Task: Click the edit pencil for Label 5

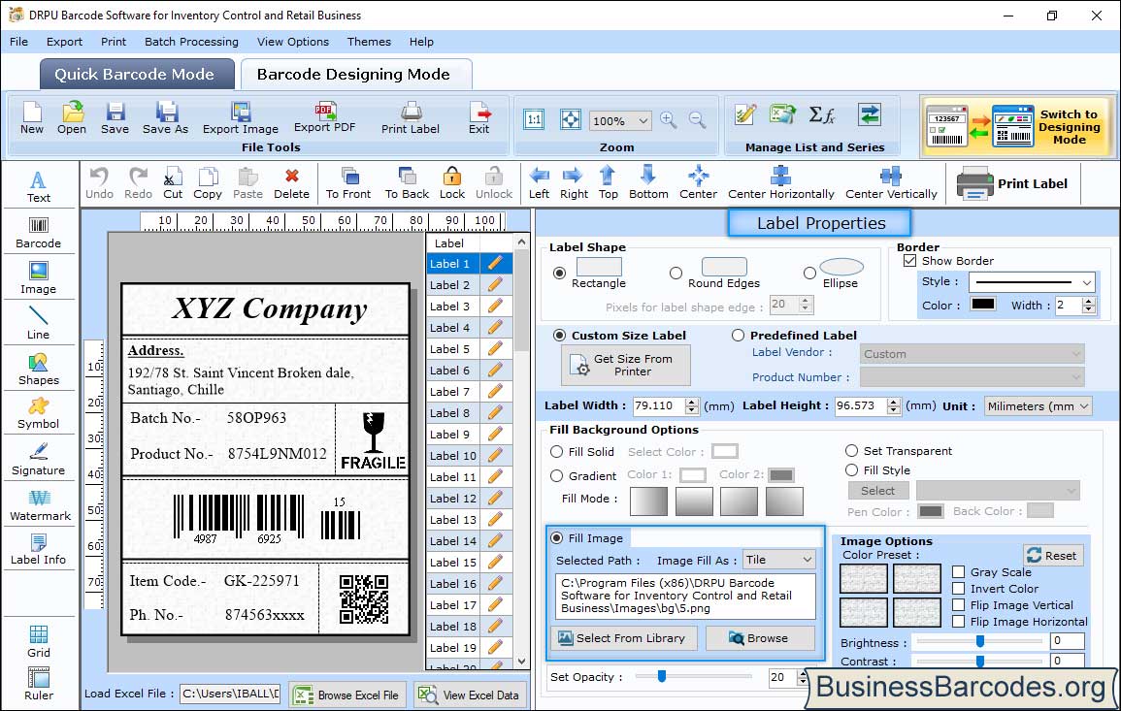Action: (x=495, y=349)
